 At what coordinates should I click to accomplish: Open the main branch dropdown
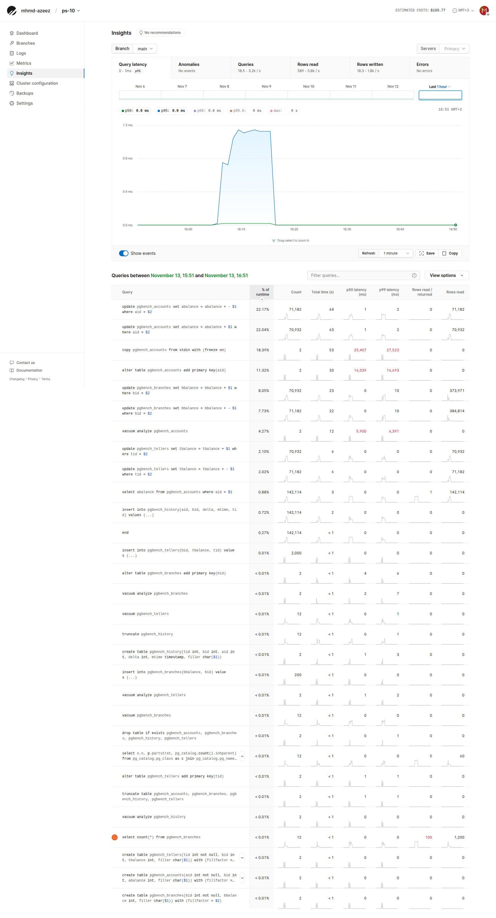(145, 49)
